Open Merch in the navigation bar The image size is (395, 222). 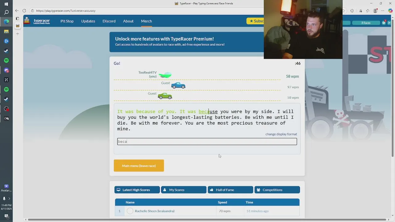click(x=146, y=21)
